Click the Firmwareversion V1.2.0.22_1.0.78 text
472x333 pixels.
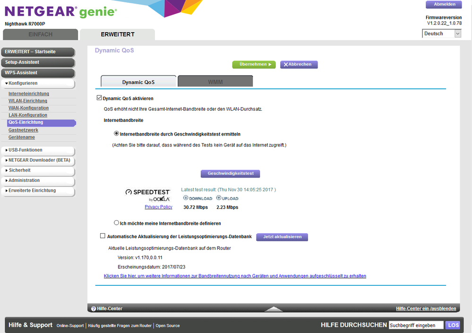click(444, 20)
